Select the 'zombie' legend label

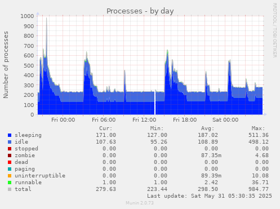[25, 155]
